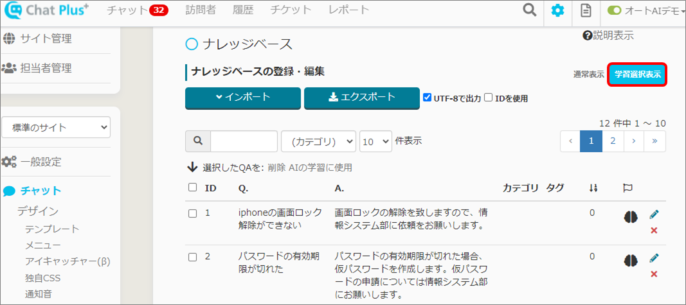Edit QA 2 with the pencil icon

pos(654,257)
